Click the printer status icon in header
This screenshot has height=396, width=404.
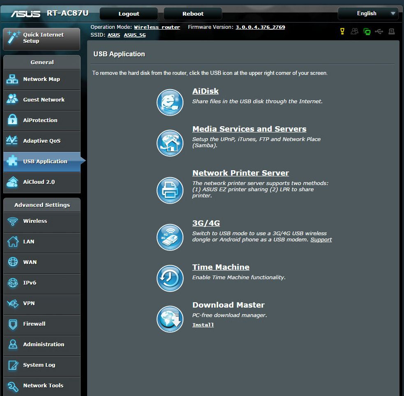click(x=391, y=31)
